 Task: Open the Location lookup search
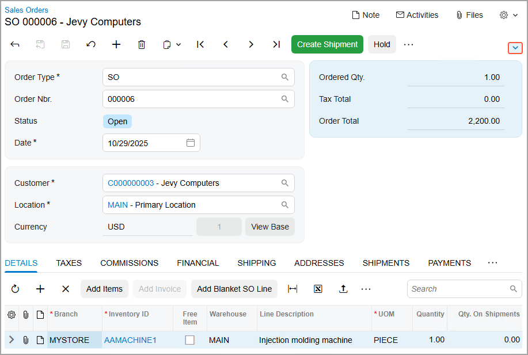pyautogui.click(x=285, y=205)
